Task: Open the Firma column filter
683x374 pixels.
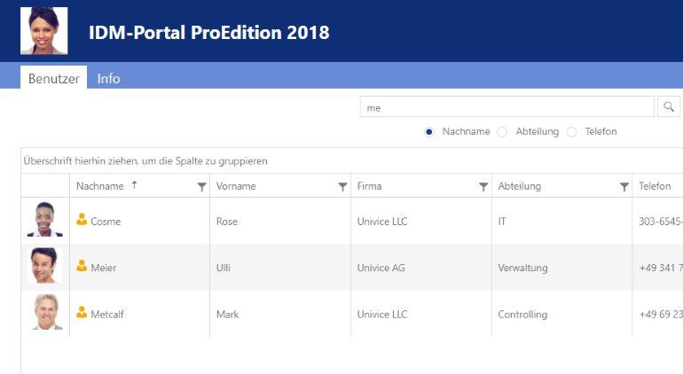Action: pyautogui.click(x=483, y=187)
